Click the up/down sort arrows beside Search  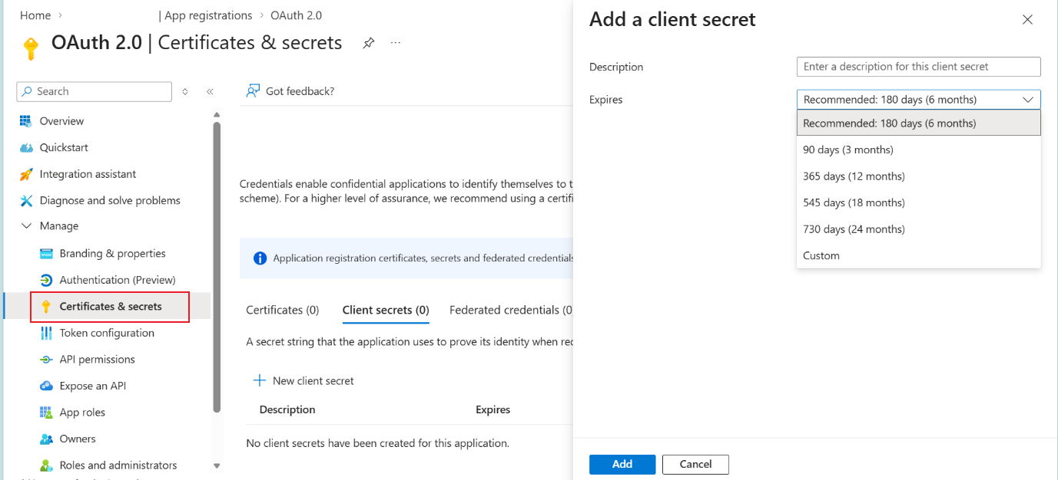pos(185,91)
